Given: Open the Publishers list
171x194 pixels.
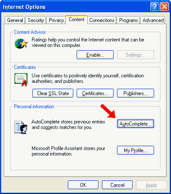Looking at the screenshot, I should pyautogui.click(x=136, y=93).
